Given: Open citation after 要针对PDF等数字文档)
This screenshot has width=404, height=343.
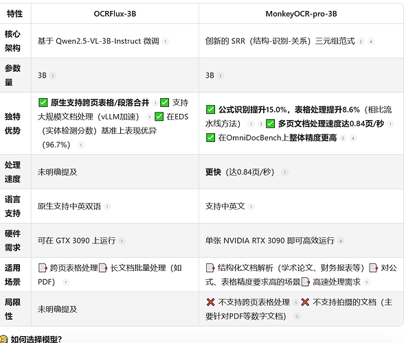Looking at the screenshot, I should point(297,316).
